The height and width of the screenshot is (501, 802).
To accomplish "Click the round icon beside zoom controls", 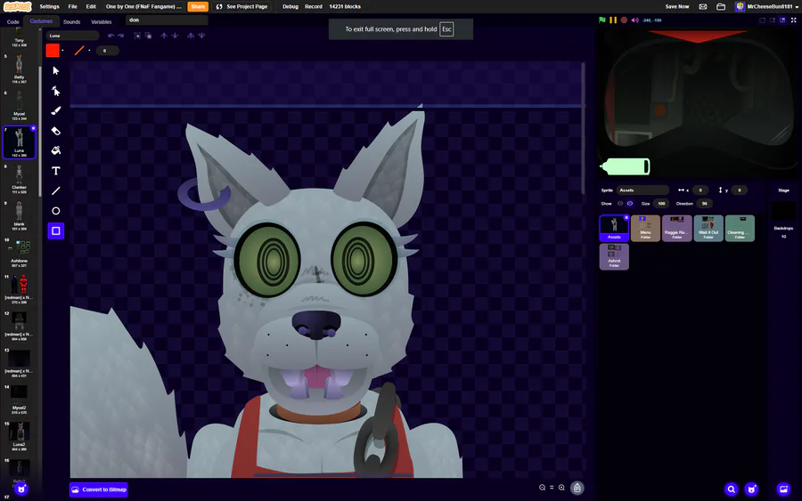I will tap(577, 489).
